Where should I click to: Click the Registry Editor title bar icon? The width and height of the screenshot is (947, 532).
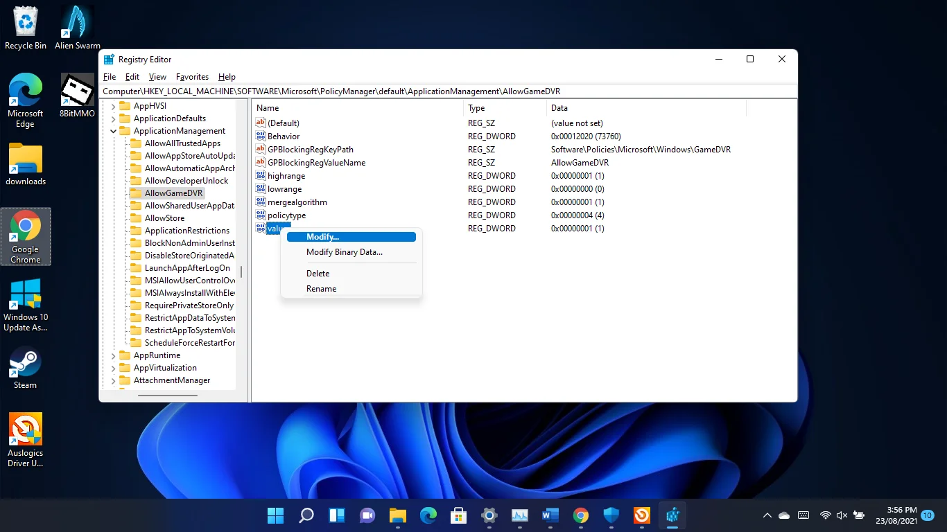(x=109, y=60)
